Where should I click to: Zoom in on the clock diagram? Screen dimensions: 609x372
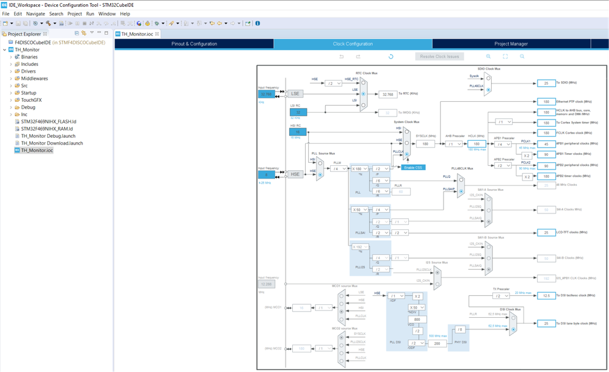tap(489, 56)
